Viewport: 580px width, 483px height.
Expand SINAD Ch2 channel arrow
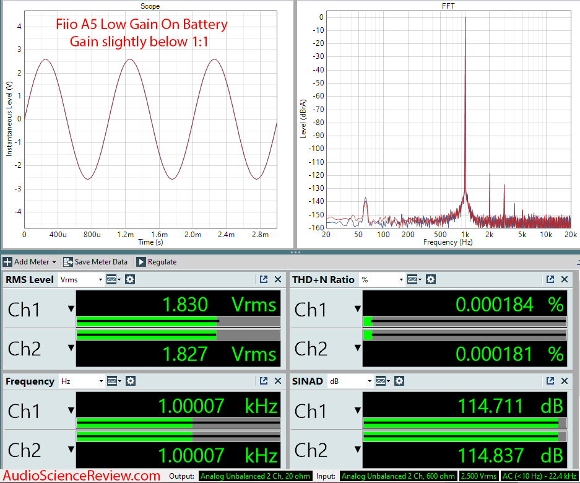pos(358,450)
